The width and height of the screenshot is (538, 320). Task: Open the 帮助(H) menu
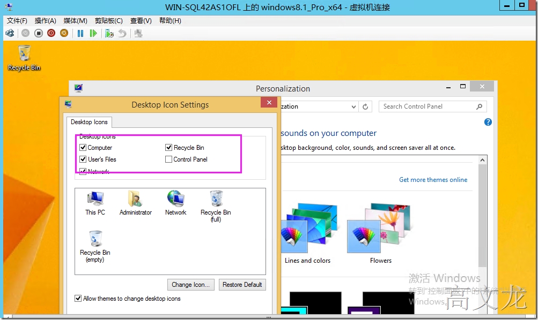tap(170, 21)
